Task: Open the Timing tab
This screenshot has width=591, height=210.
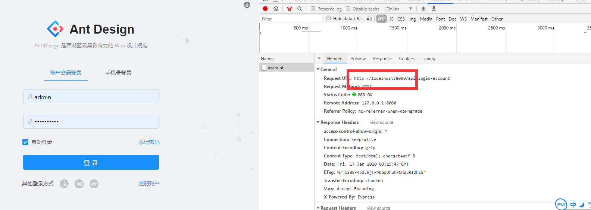Action: point(428,59)
